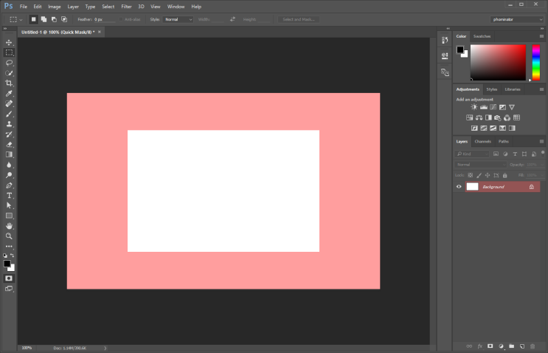This screenshot has width=548, height=353.
Task: Add a Photo Filter adjustment
Action: (x=498, y=117)
